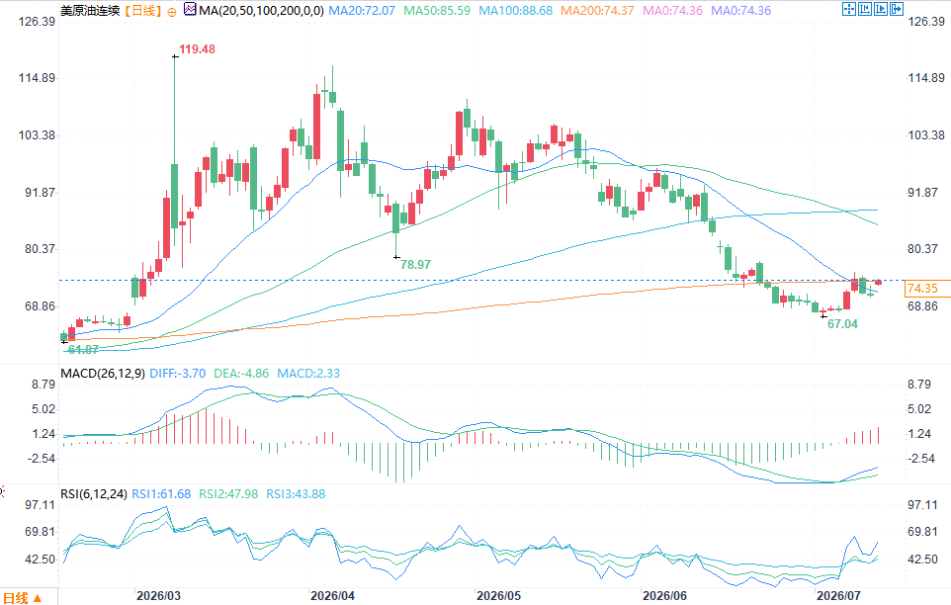Viewport: 951px width, 605px height.
Task: Click the 2026/05 date marker on timeline
Action: [x=498, y=595]
